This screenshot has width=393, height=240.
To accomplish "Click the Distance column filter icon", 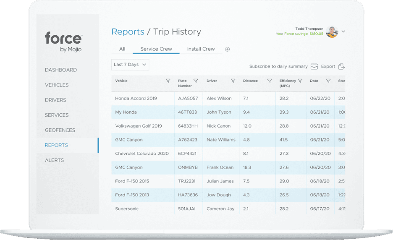I will (270, 81).
